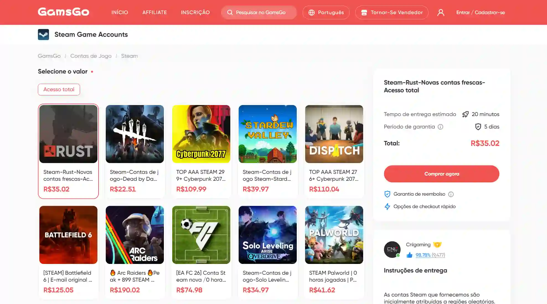Open the Português language selector
Image resolution: width=547 pixels, height=304 pixels.
[x=326, y=12]
